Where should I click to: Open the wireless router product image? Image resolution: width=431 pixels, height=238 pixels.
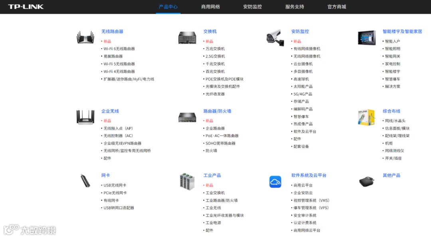(x=85, y=37)
